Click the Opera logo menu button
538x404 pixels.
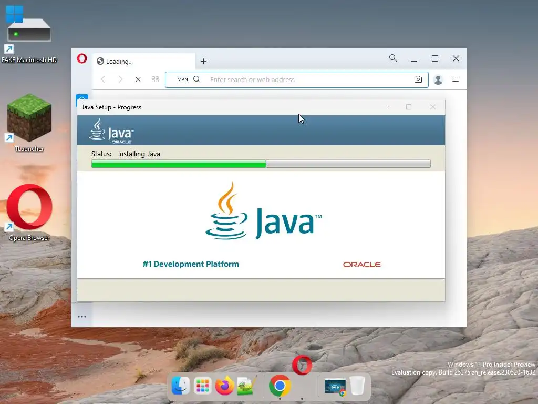coord(82,58)
